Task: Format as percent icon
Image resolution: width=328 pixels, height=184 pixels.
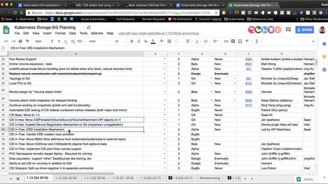Action: click(x=59, y=41)
